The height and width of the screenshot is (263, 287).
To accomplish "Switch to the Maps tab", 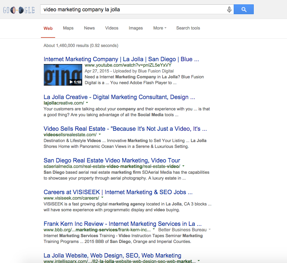I will click(x=68, y=28).
